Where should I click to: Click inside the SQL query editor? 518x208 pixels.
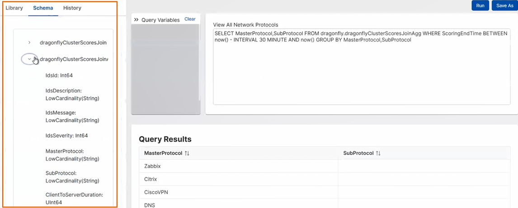362,72
